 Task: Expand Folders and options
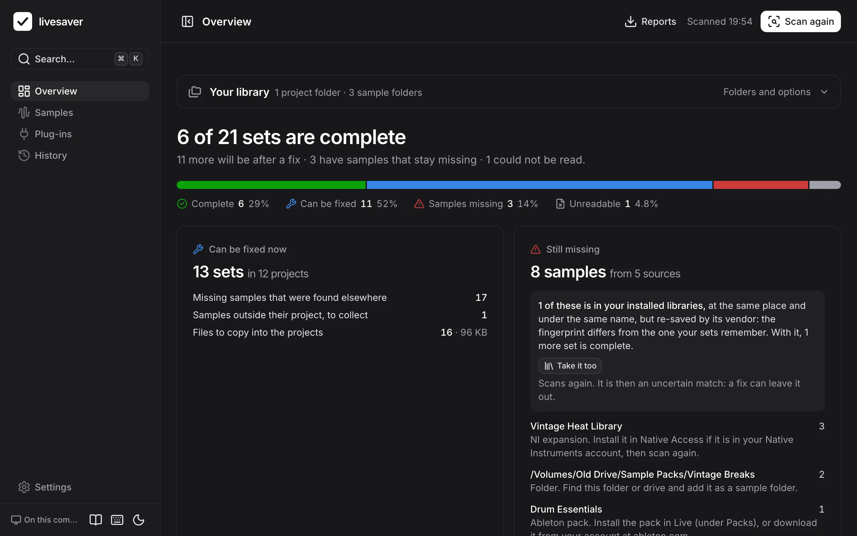point(776,92)
